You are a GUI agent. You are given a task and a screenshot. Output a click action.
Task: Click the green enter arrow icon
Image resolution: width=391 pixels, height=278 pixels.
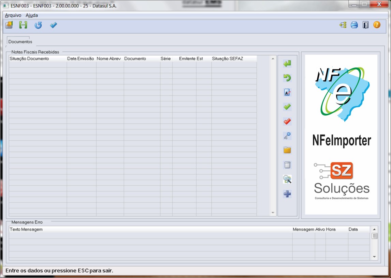(x=287, y=64)
